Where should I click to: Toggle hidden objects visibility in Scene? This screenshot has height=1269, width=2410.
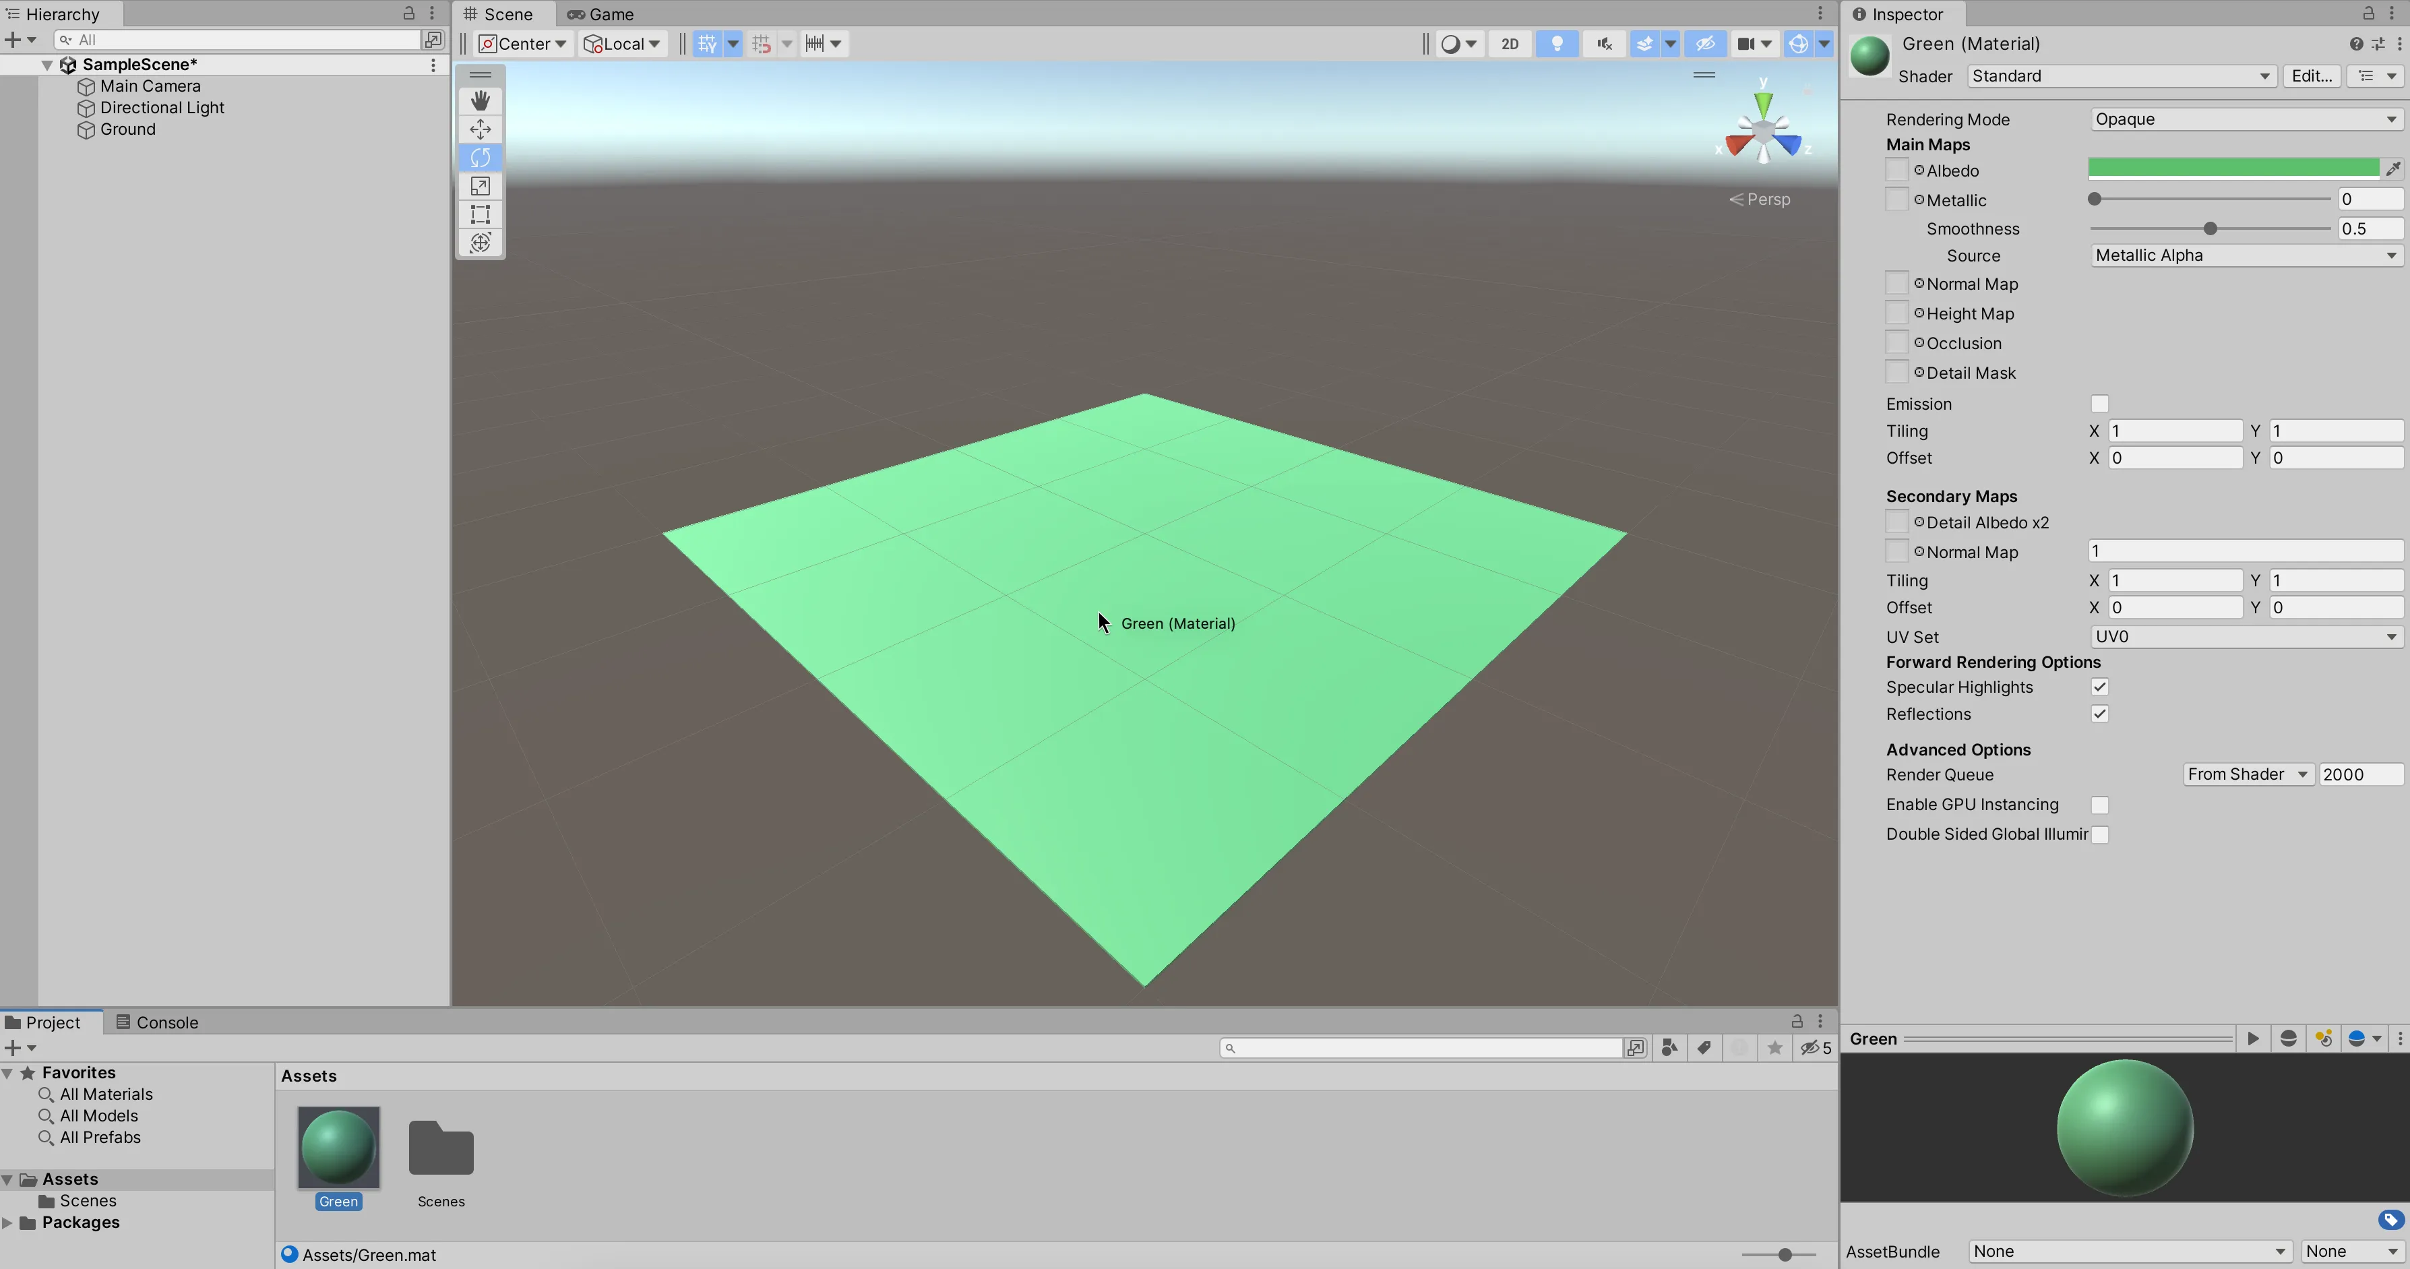pos(1706,44)
